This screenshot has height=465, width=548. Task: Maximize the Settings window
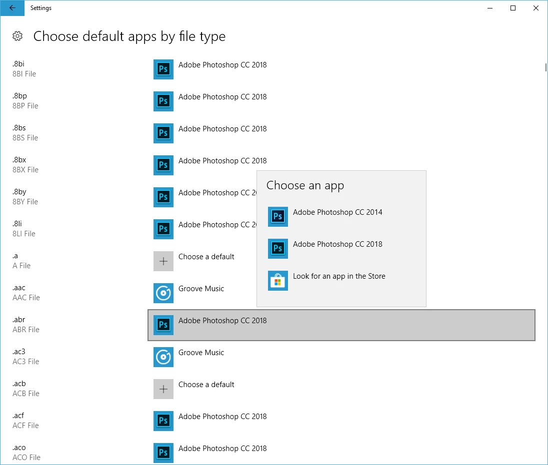click(512, 7)
